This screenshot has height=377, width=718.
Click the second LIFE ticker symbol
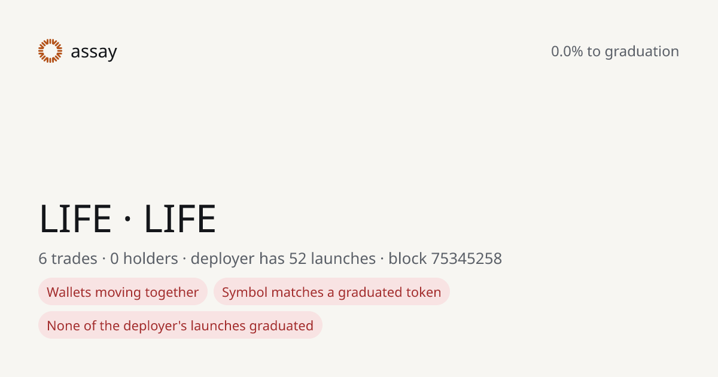tap(180, 219)
